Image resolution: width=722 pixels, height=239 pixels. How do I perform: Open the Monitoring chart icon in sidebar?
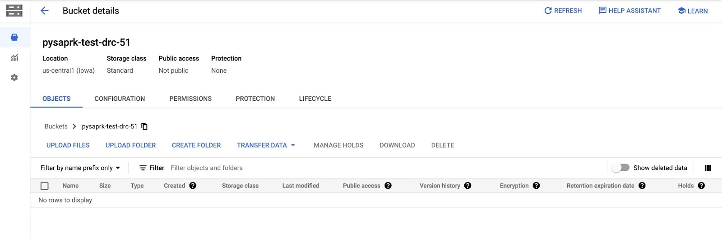coord(14,58)
